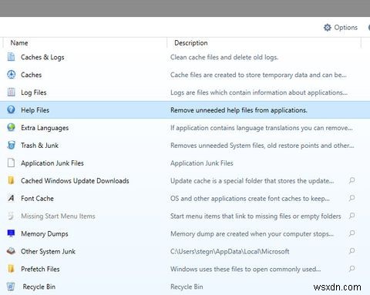Screen dimensions: 370x295
Task: Open magnifier for Other System Junk row
Action: click(x=351, y=251)
